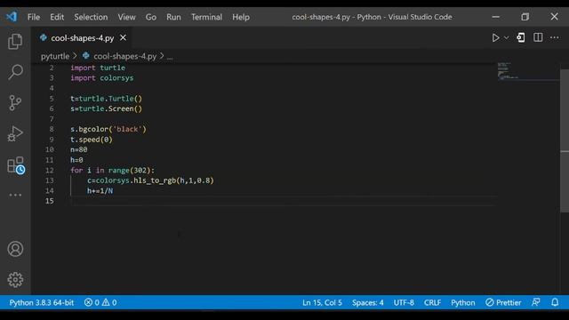Image resolution: width=569 pixels, height=320 pixels.
Task: Open the Extensions view
Action: click(16, 165)
